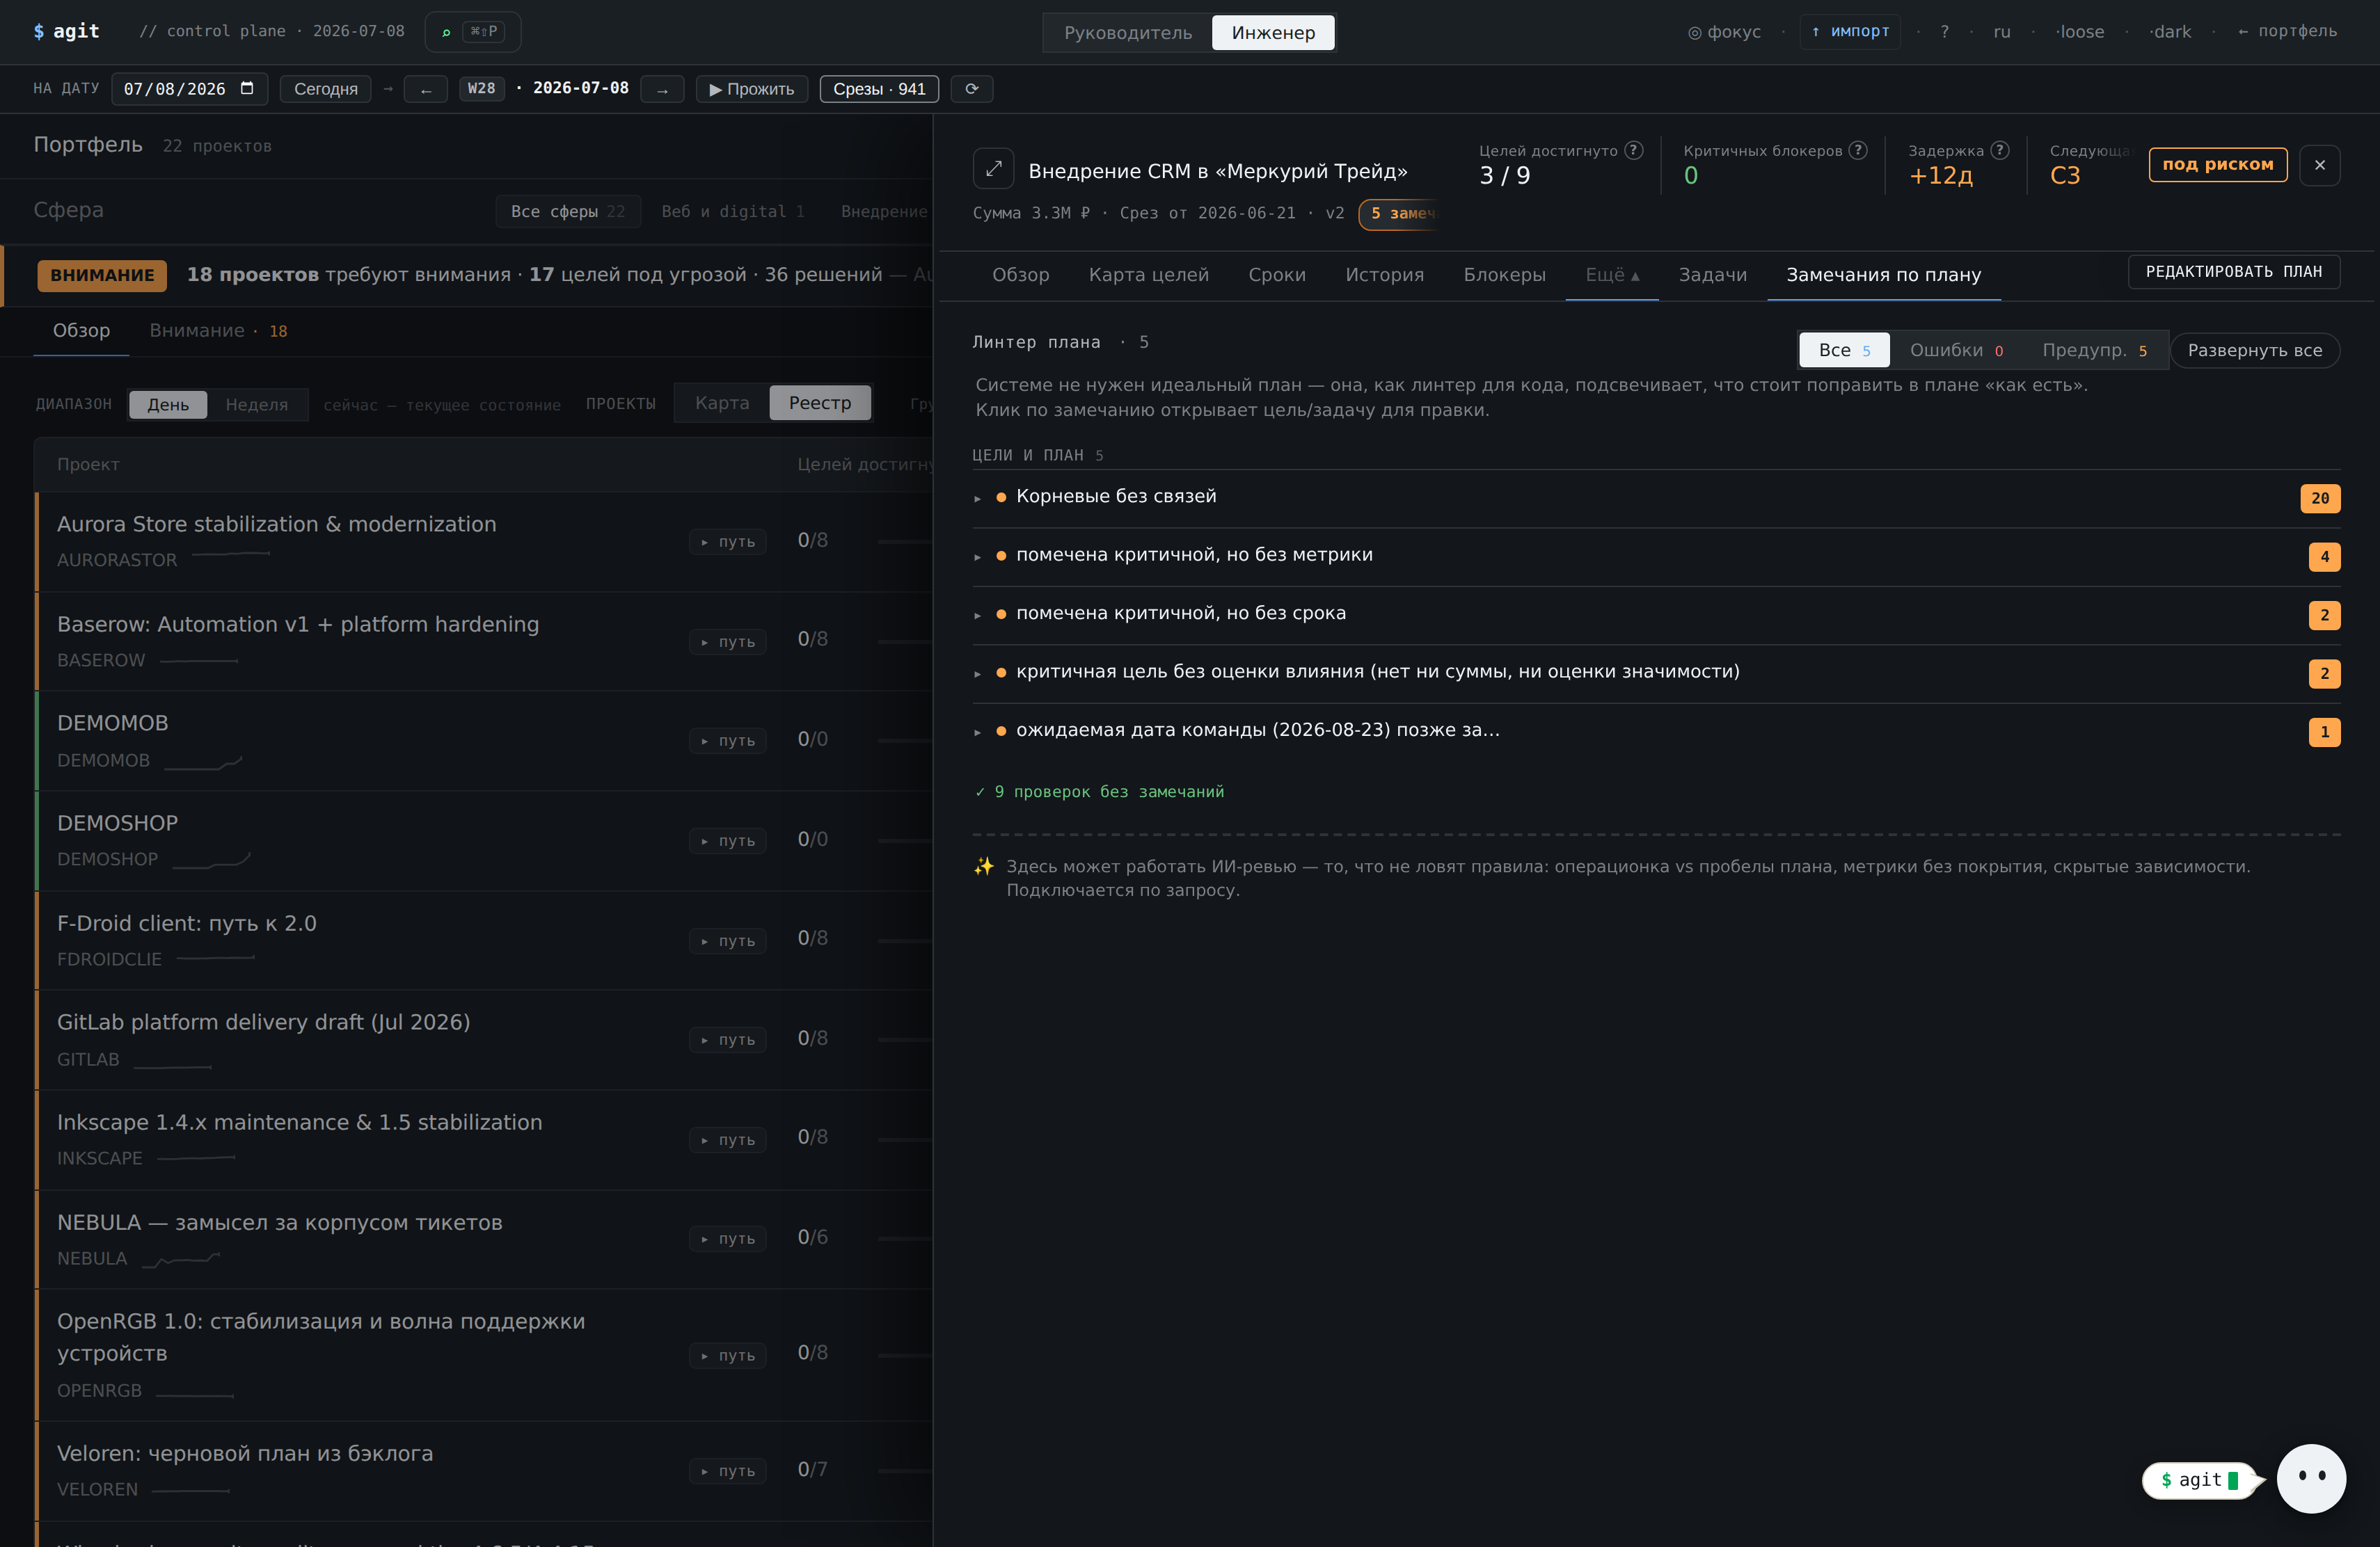2380x1547 pixels.
Task: Click the под риском status badge
Action: pyautogui.click(x=2218, y=165)
